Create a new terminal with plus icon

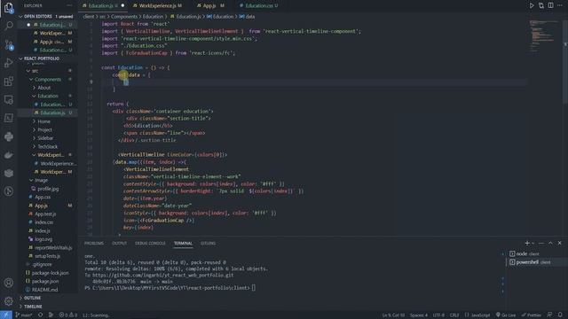coord(527,243)
